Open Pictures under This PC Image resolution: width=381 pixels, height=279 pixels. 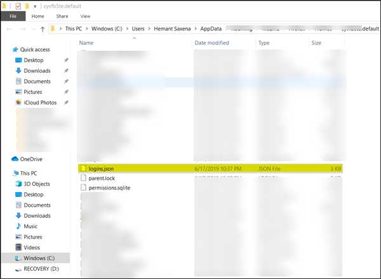pyautogui.click(x=33, y=237)
